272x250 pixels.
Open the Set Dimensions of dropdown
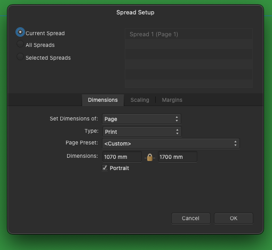141,119
